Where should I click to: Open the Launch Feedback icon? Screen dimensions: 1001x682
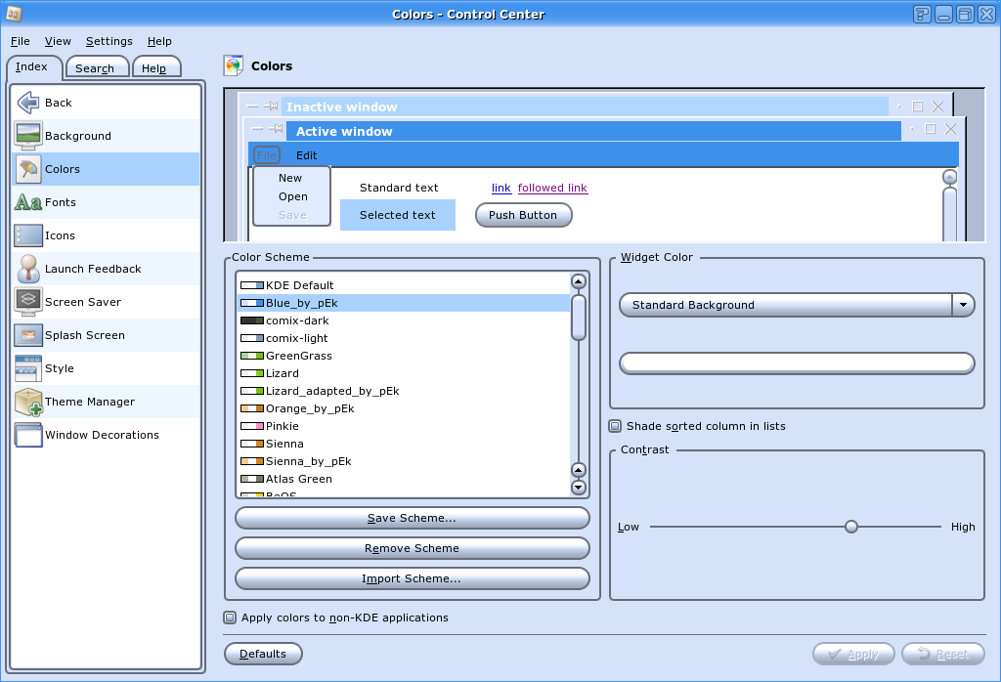pyautogui.click(x=28, y=269)
